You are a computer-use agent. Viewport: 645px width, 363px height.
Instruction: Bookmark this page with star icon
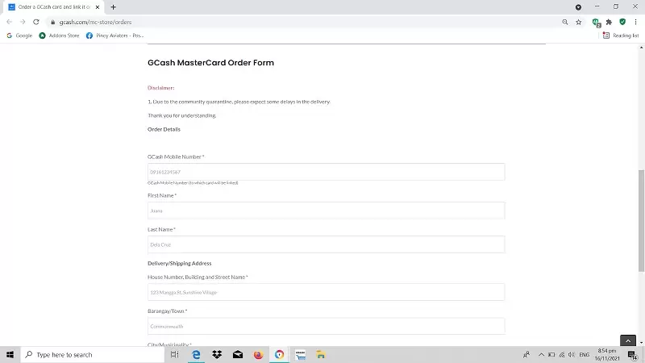tap(579, 23)
